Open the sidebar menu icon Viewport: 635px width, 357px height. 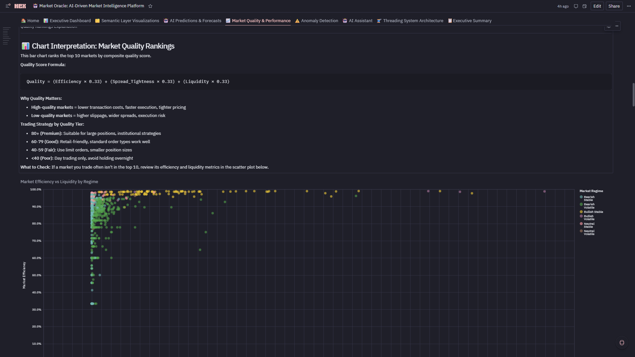[x=8, y=6]
